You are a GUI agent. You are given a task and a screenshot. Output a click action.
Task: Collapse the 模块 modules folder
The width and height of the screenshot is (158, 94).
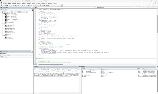(3, 24)
